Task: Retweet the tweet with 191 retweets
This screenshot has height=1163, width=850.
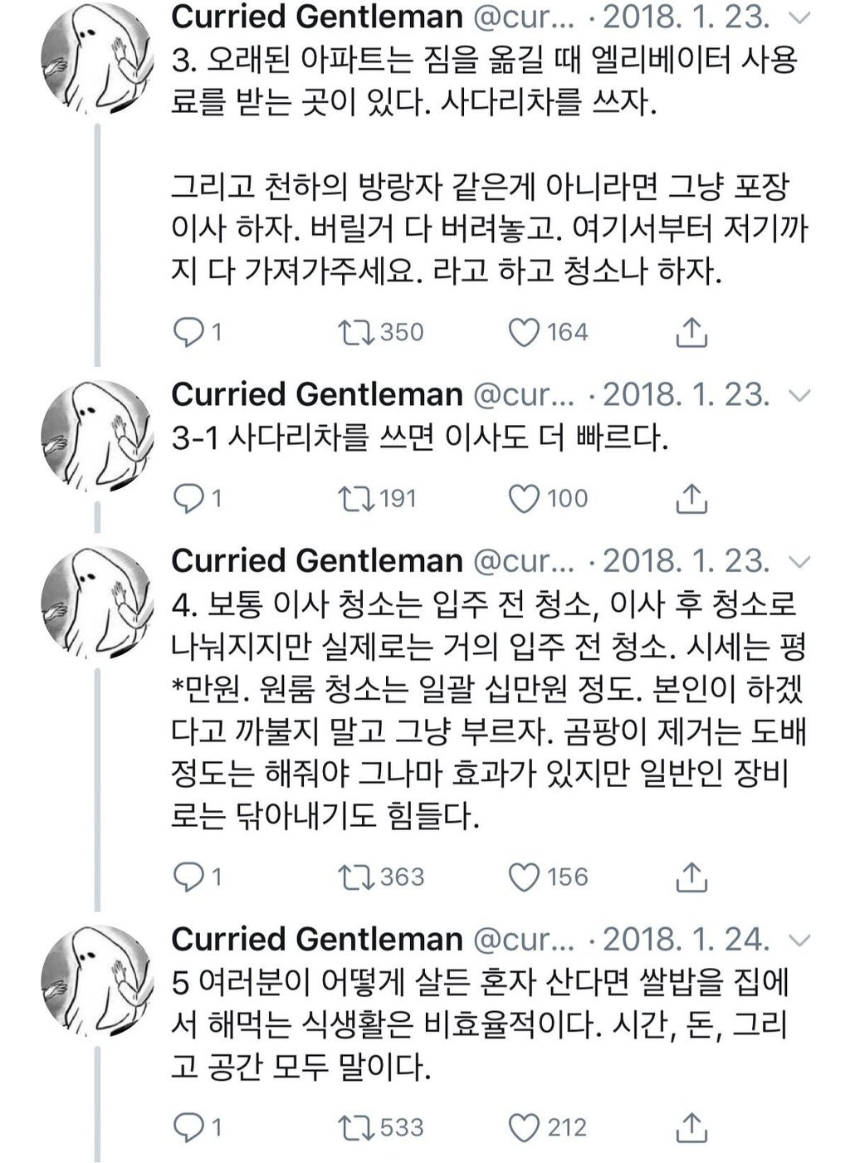Action: point(355,498)
